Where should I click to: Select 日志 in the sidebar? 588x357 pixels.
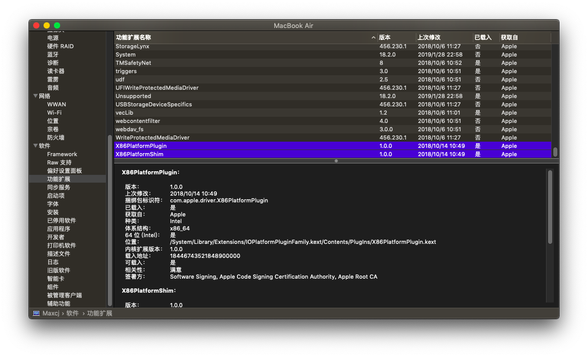pyautogui.click(x=53, y=262)
